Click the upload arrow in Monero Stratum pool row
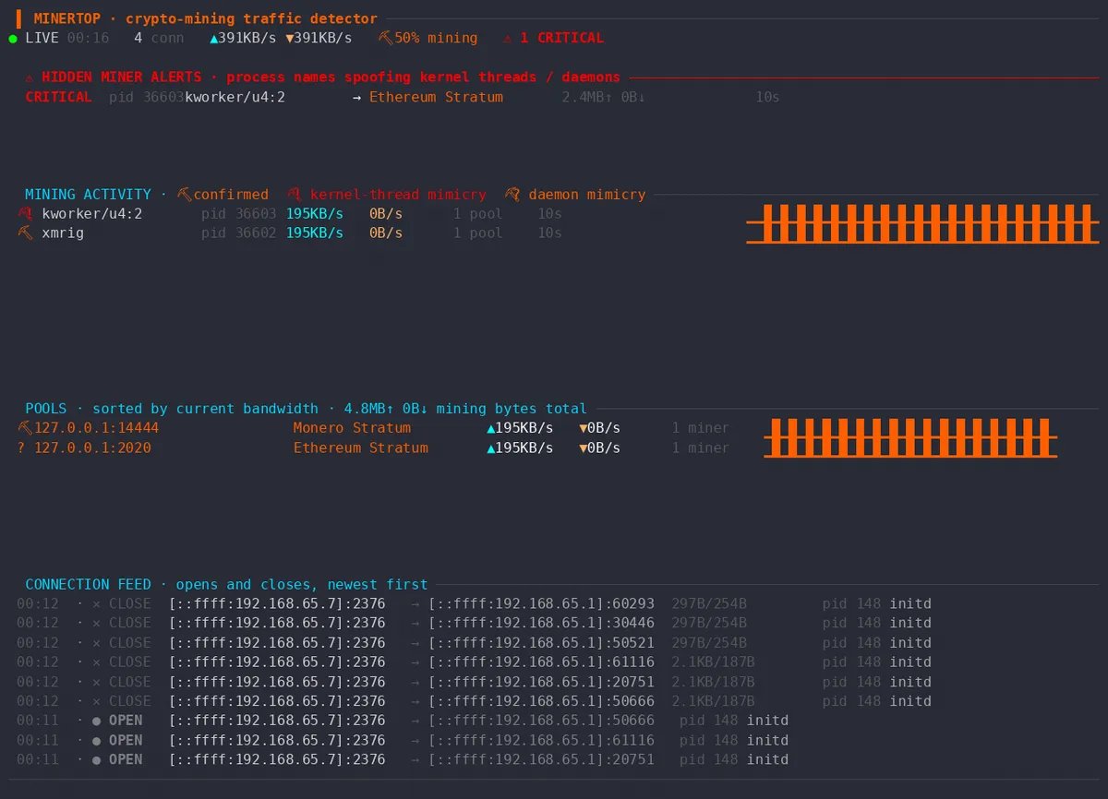1108x799 pixels. 491,428
